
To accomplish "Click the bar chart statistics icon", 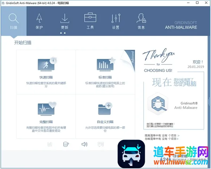I will tap(50, 144).
